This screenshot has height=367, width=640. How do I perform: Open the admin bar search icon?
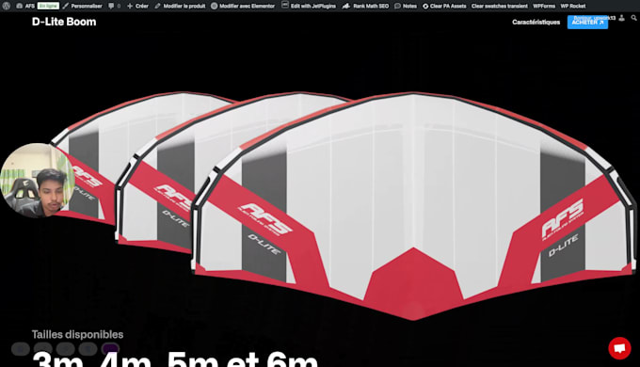point(633,18)
